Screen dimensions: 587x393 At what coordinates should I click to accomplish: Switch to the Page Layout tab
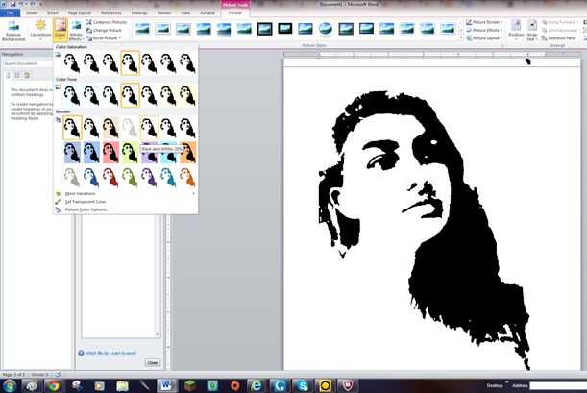[x=81, y=12]
